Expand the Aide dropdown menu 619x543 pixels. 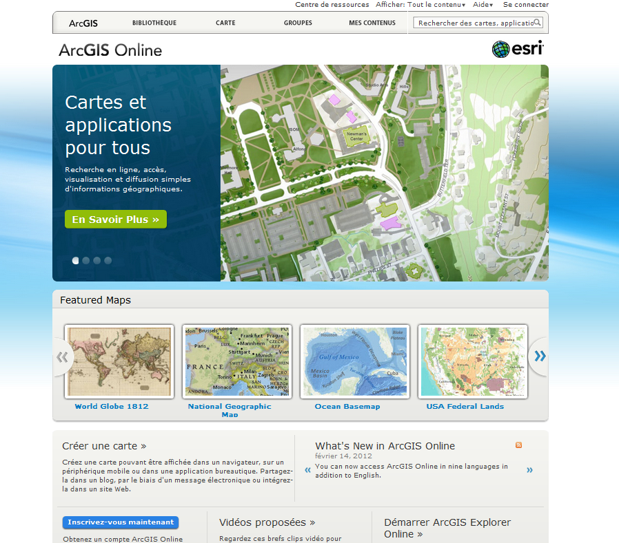[x=483, y=5]
